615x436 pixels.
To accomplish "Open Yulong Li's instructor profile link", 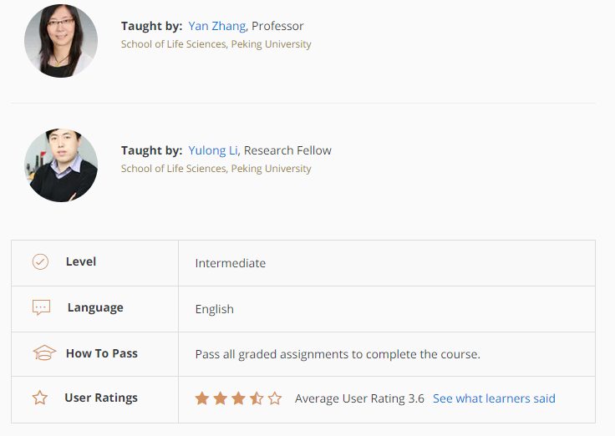I will (x=213, y=150).
